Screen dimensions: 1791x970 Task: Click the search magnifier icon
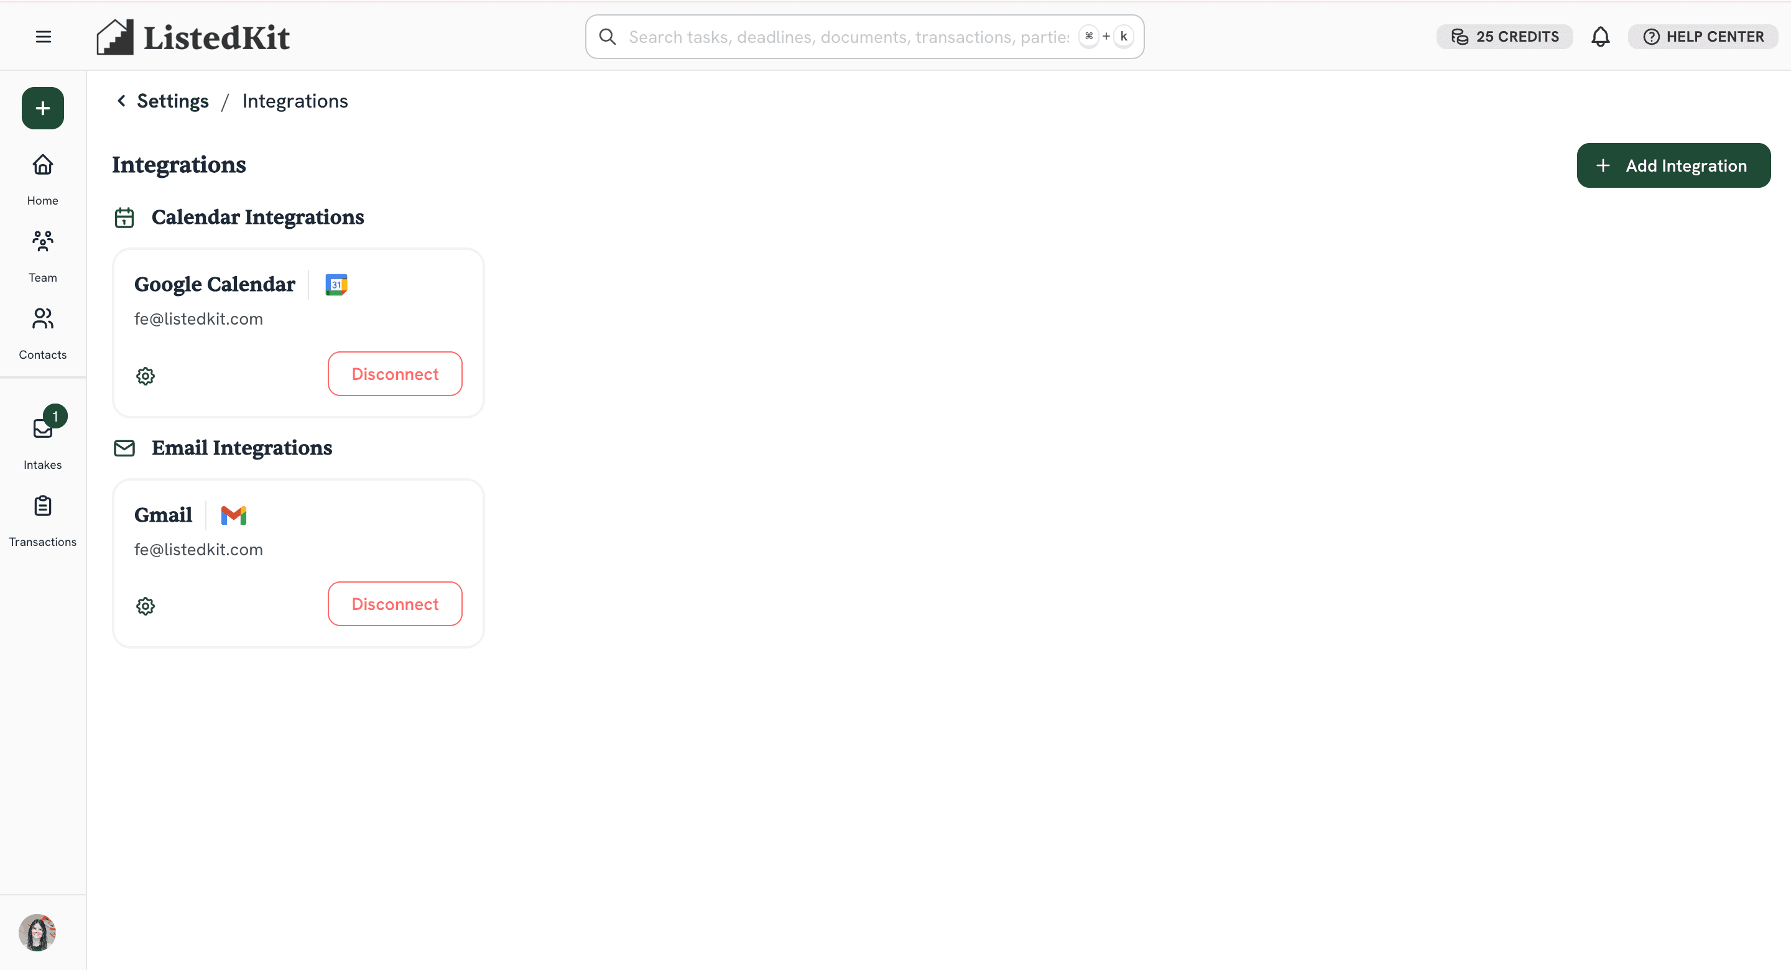point(607,36)
